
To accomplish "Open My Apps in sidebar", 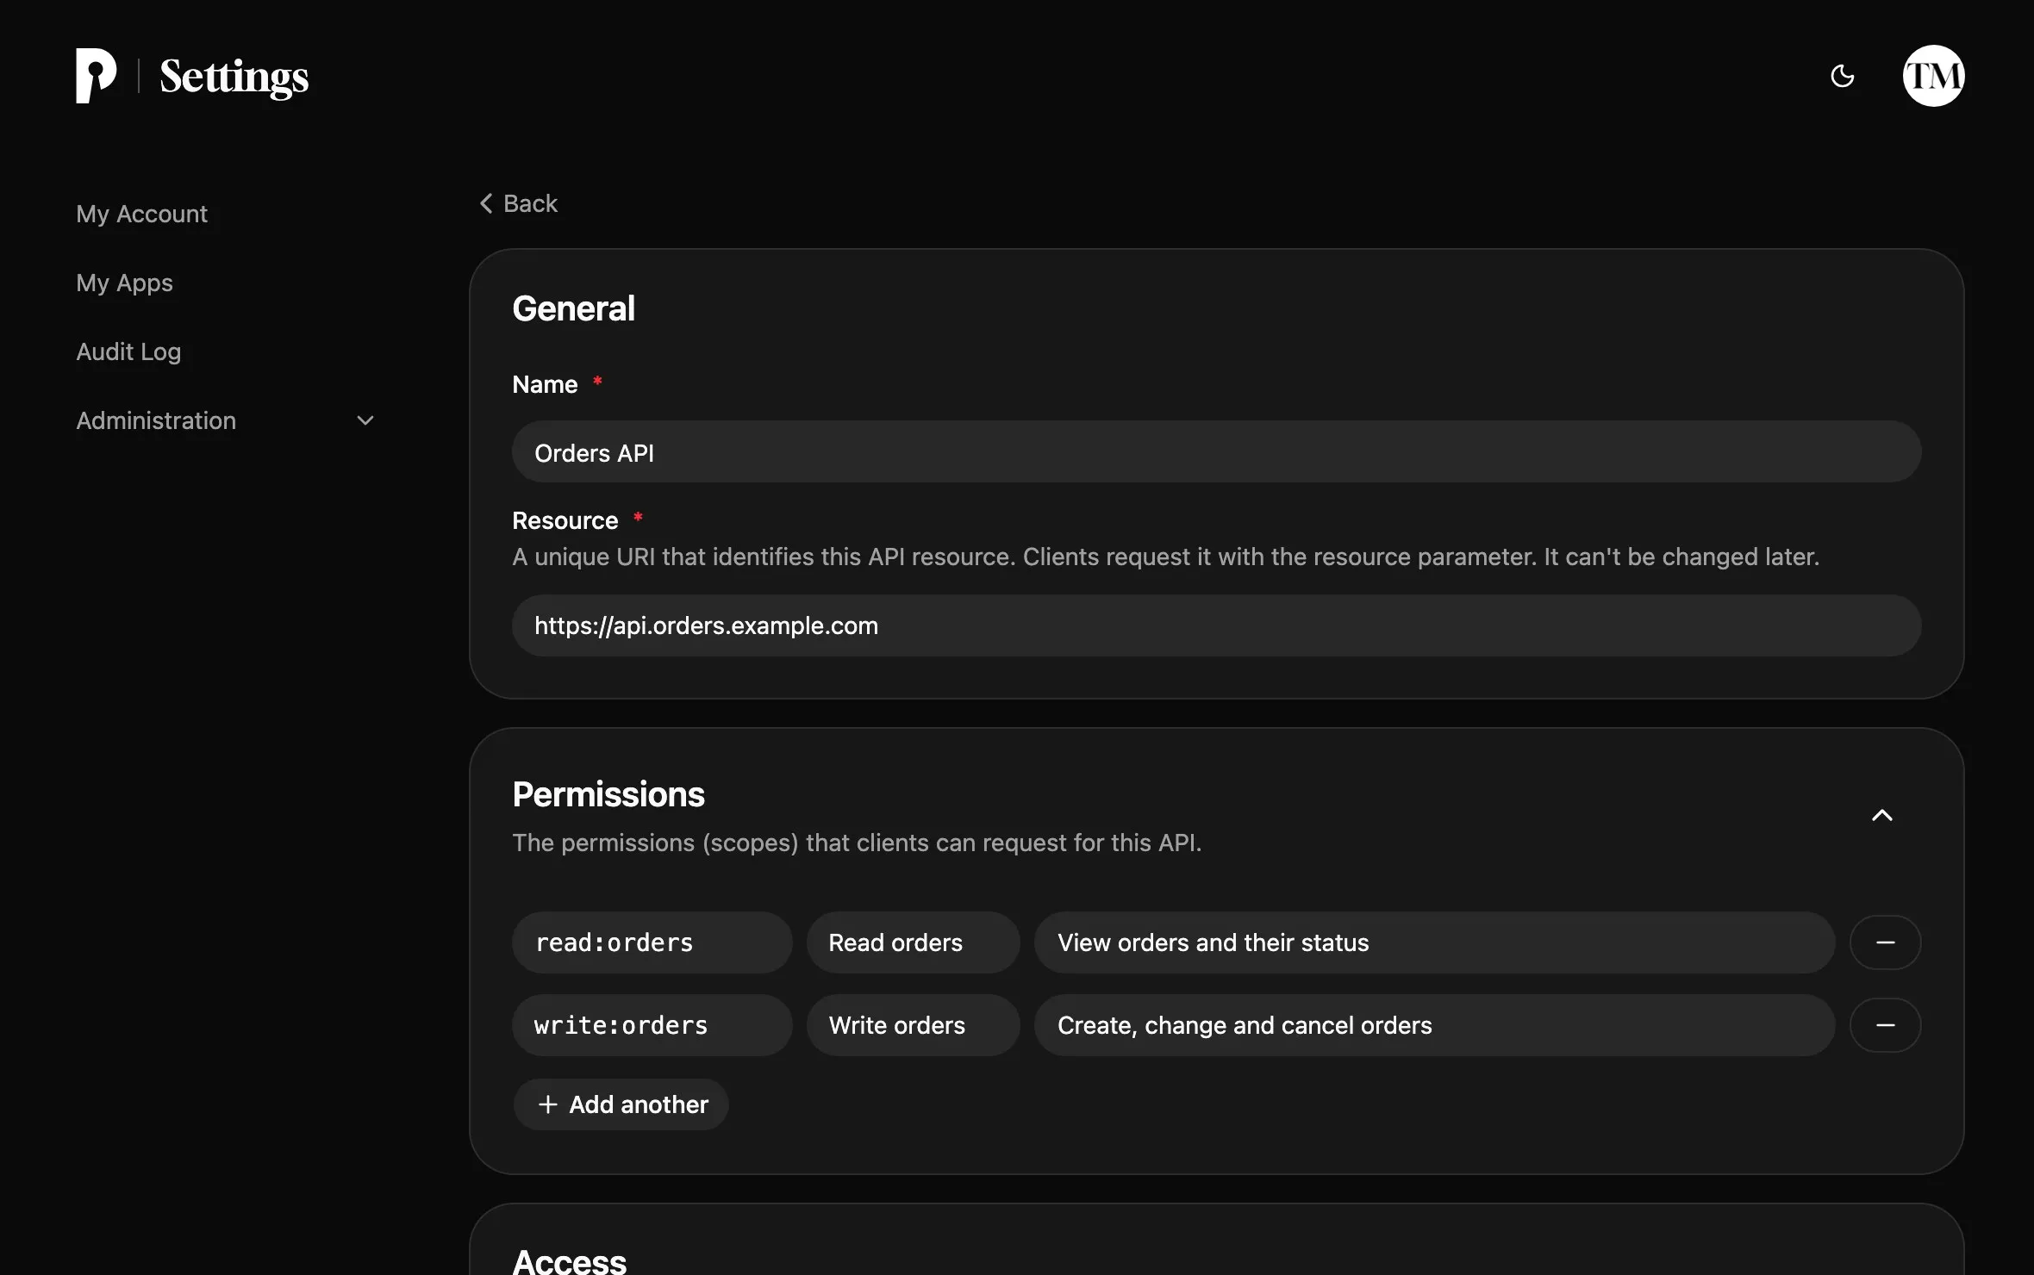I will 124,283.
